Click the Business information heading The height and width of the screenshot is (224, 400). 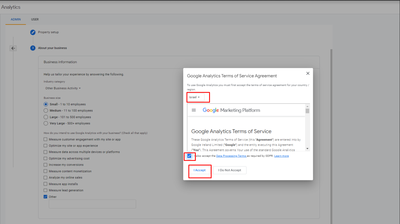click(x=60, y=62)
